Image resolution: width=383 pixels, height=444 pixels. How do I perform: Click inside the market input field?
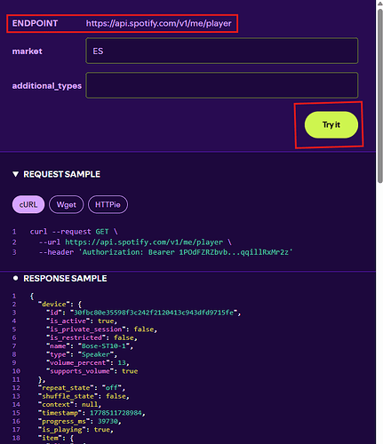coord(222,51)
